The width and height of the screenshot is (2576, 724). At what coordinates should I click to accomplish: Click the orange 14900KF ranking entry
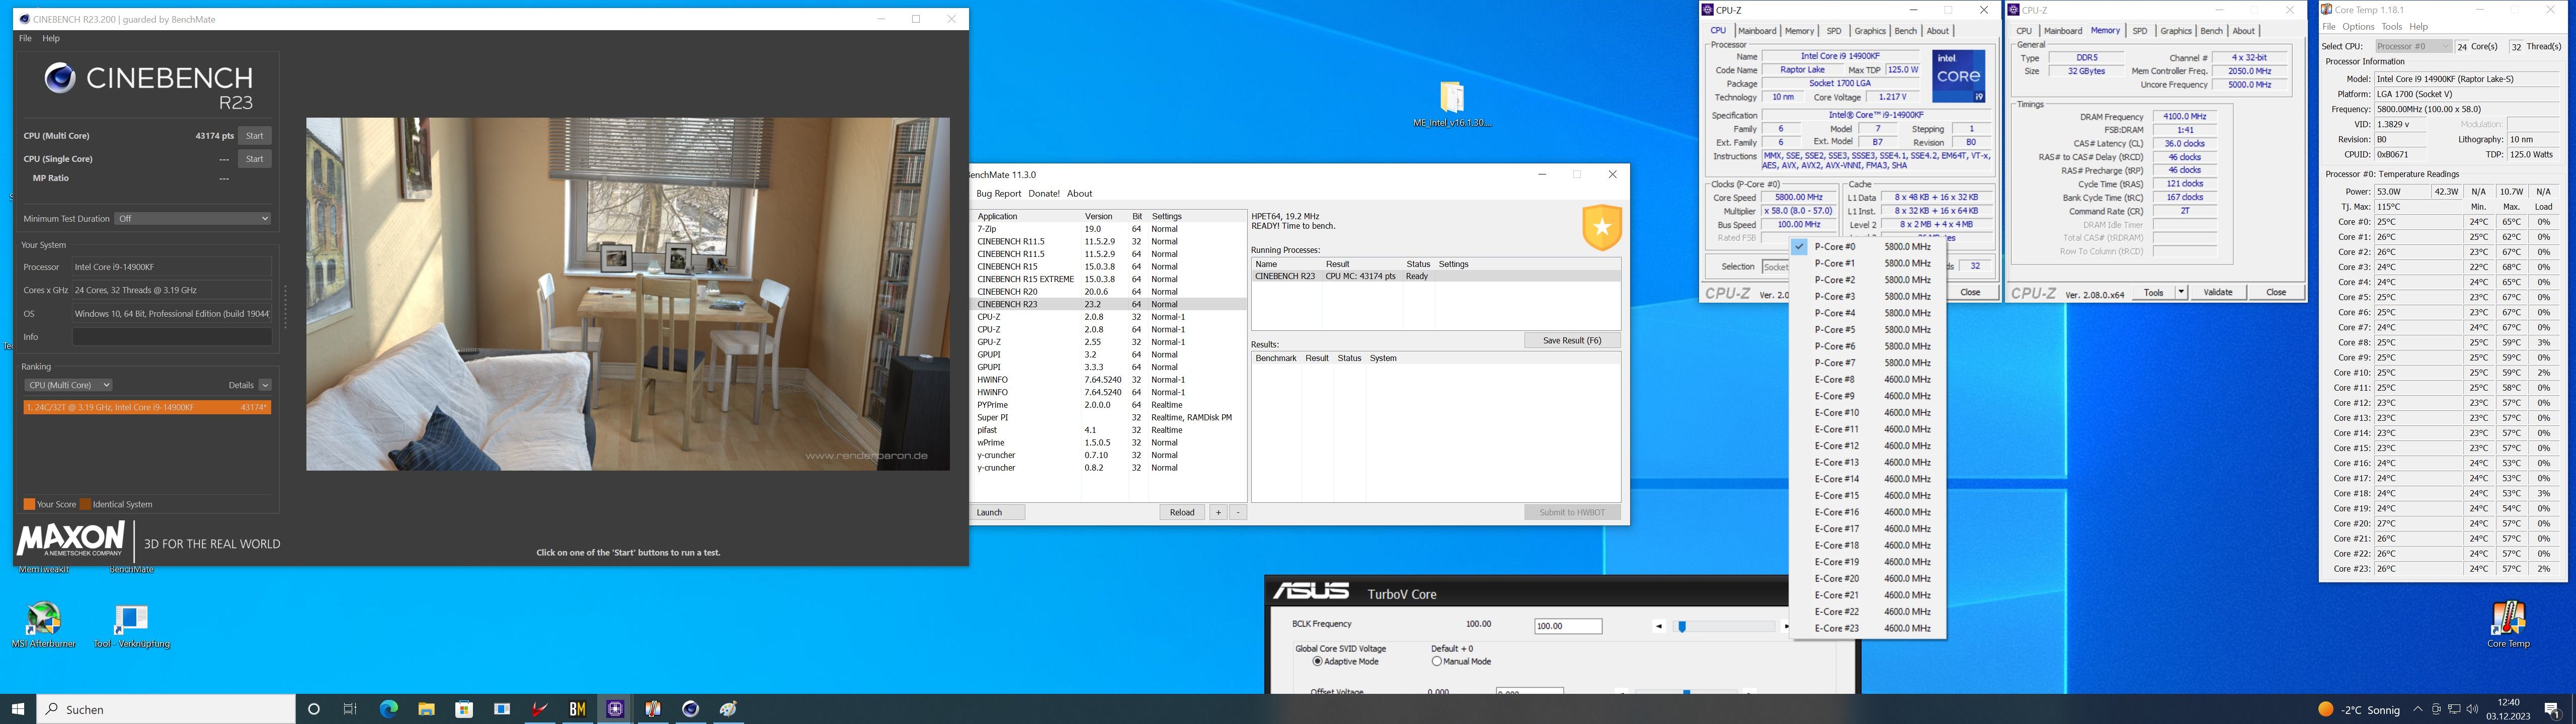[147, 407]
